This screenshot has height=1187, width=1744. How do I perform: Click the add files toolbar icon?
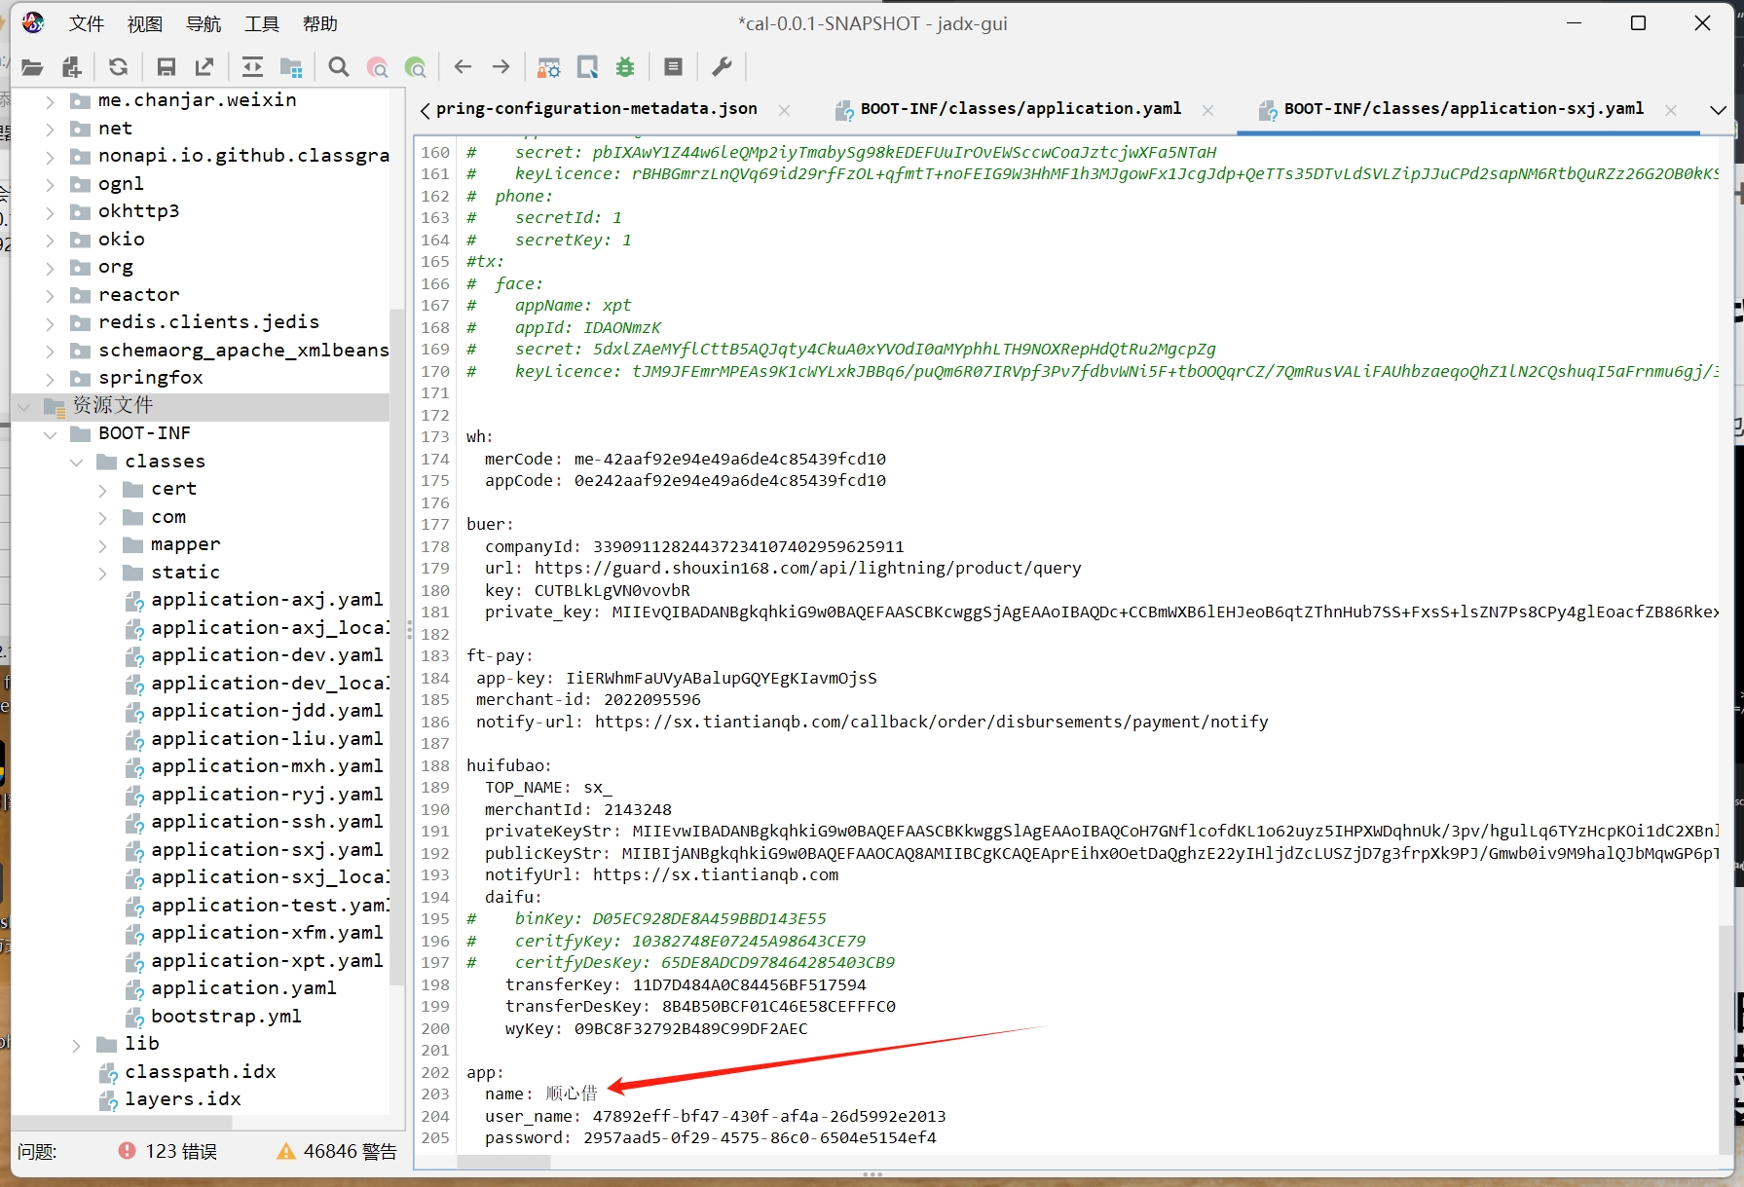71,67
